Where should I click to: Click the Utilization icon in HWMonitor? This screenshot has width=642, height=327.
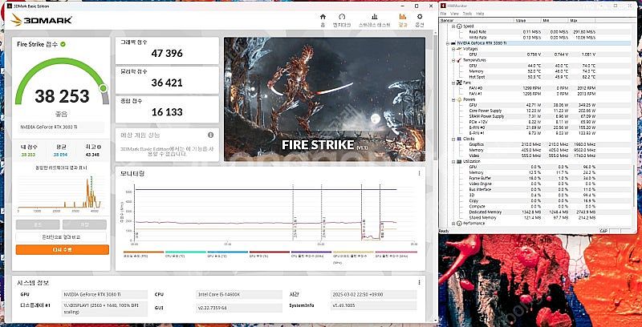(x=459, y=161)
